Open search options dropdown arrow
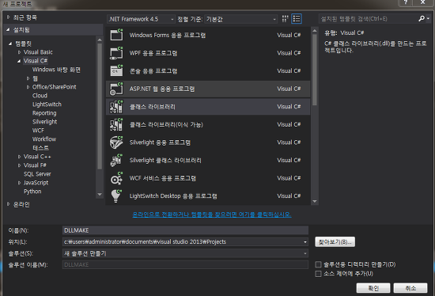This screenshot has height=296, width=435. tap(428, 19)
